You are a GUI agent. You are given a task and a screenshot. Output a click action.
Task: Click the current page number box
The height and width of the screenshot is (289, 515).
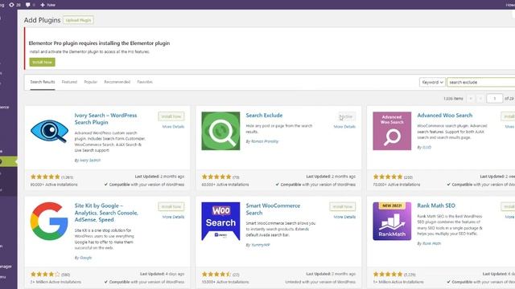[x=494, y=98]
